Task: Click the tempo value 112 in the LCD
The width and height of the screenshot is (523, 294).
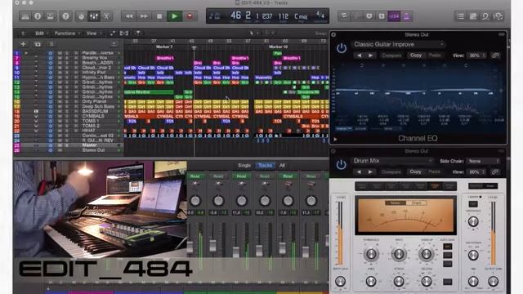Action: pyautogui.click(x=284, y=16)
